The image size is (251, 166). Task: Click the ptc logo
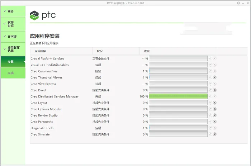(x=43, y=15)
